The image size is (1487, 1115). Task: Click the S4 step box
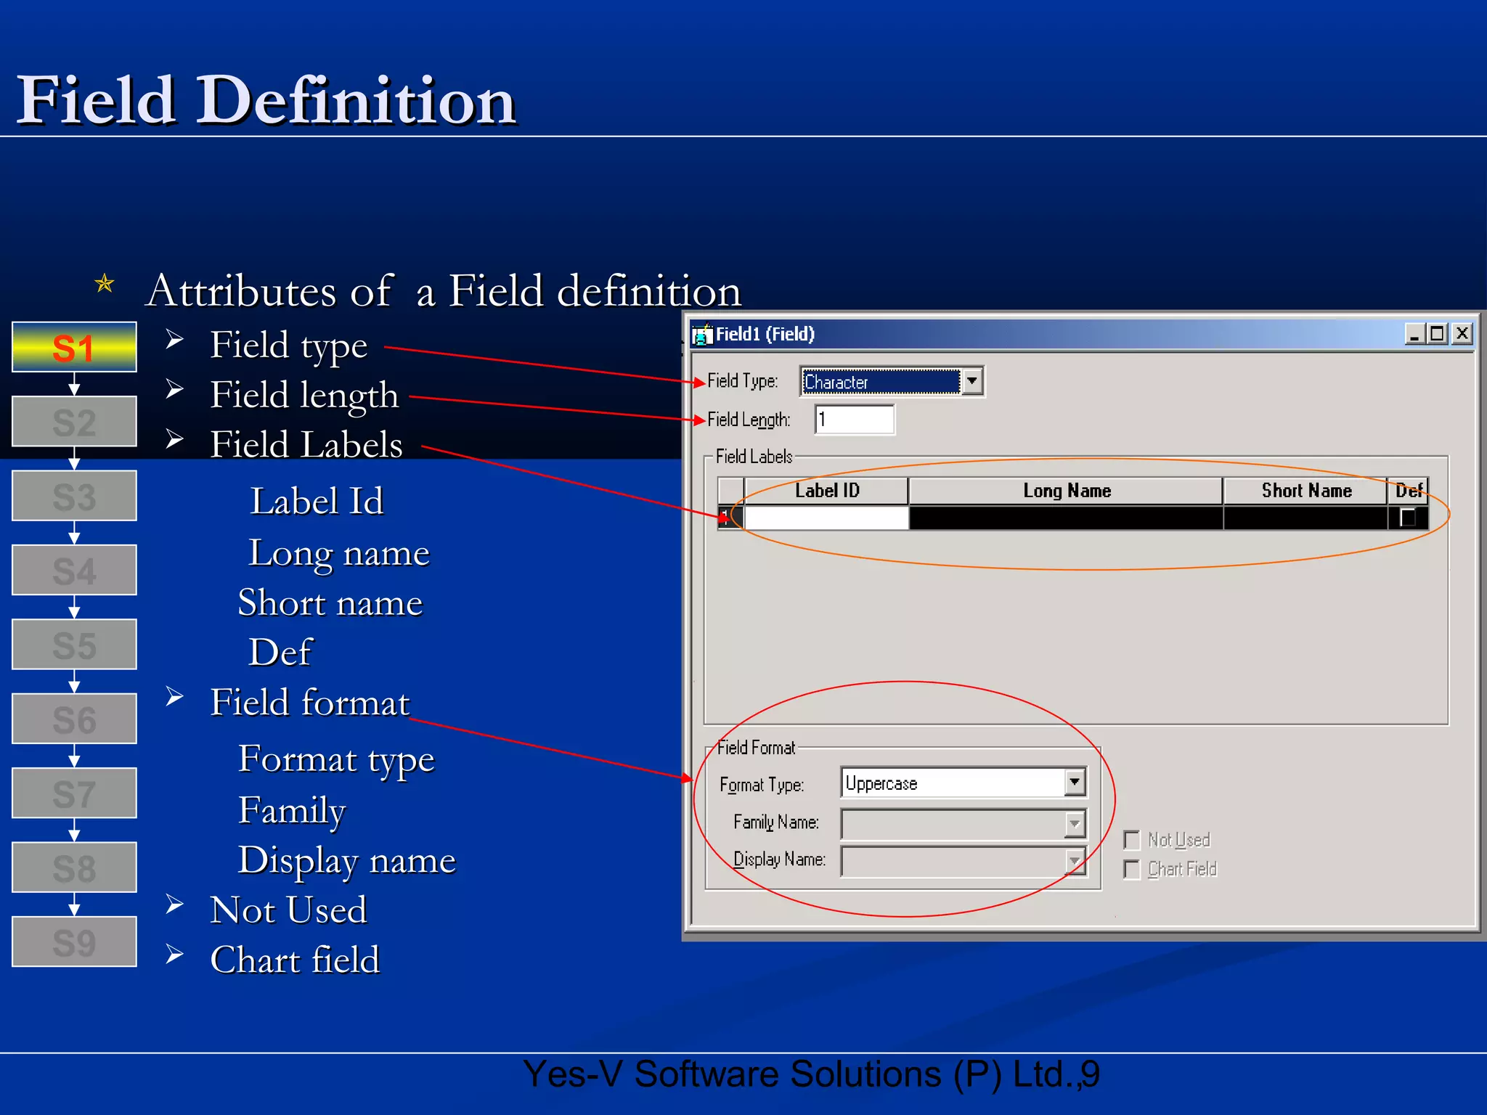[74, 570]
